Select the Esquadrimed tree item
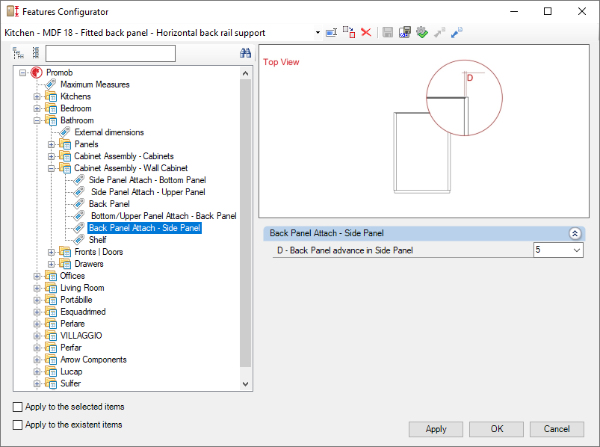Image resolution: width=600 pixels, height=447 pixels. click(83, 312)
